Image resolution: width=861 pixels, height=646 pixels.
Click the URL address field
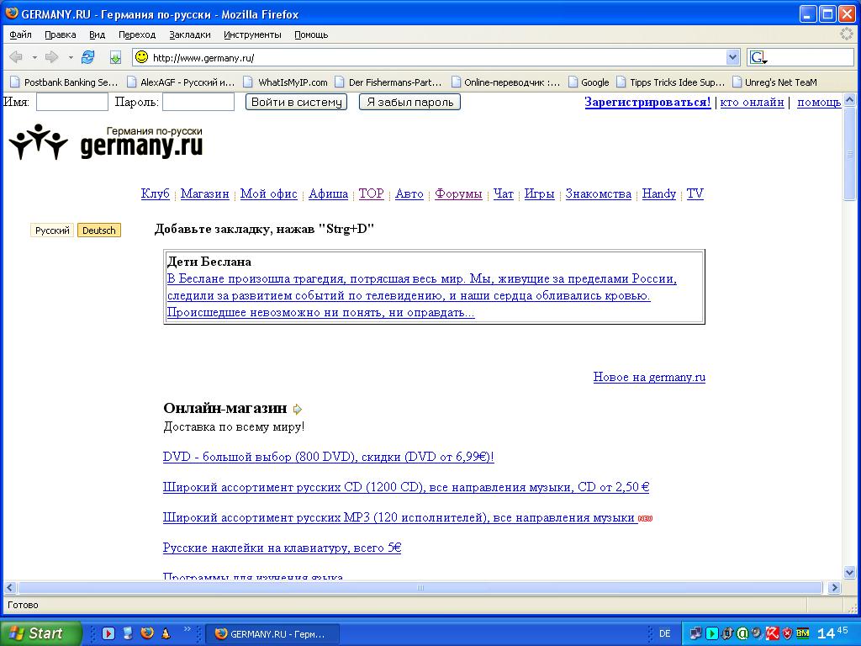point(437,57)
